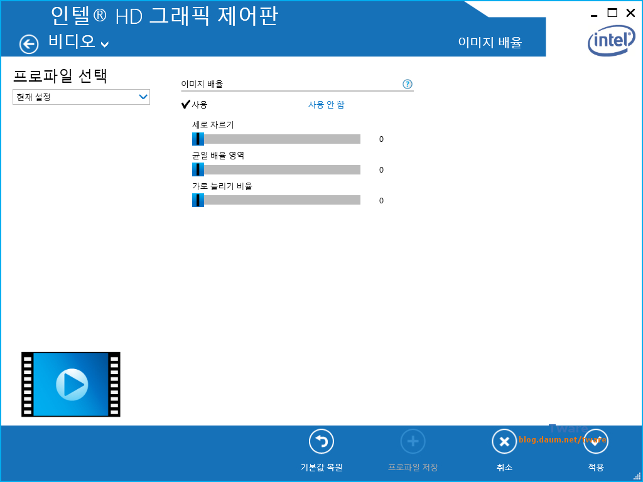
Task: Maximize the control panel window
Action: (x=612, y=13)
